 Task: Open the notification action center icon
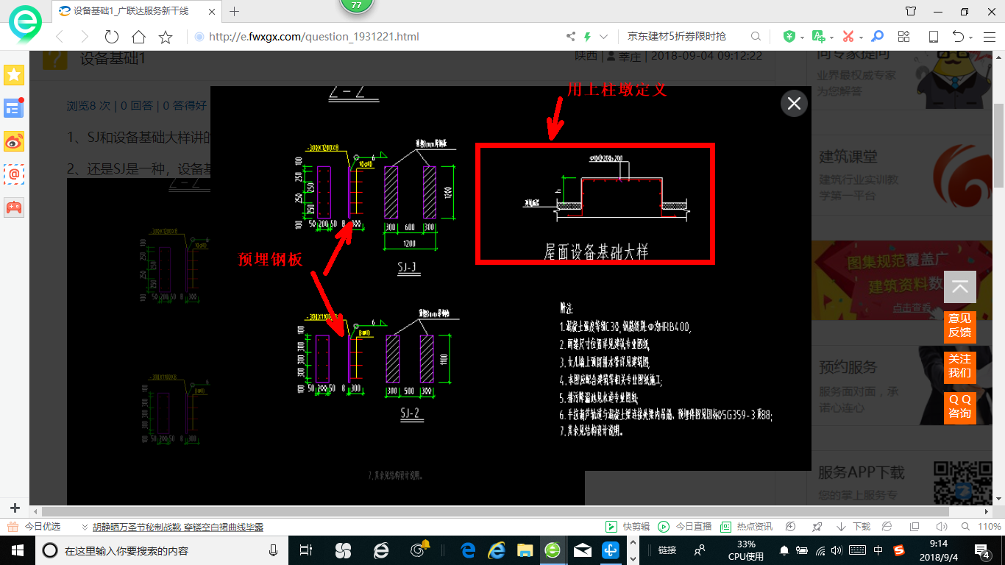(982, 550)
